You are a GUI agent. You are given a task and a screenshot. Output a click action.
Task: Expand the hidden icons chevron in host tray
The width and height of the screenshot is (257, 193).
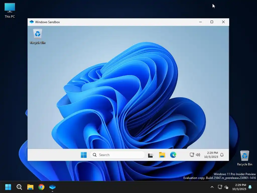[x=212, y=187]
